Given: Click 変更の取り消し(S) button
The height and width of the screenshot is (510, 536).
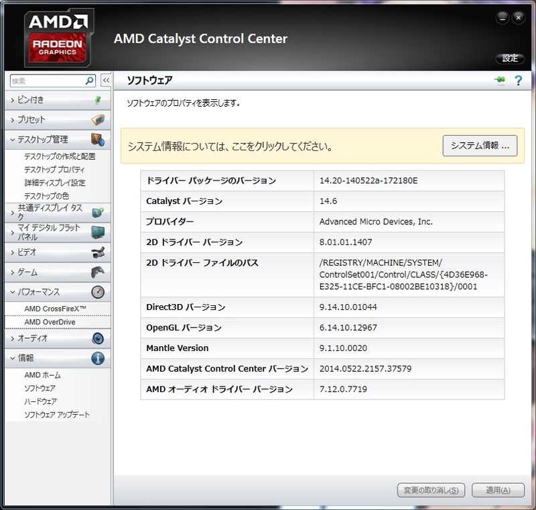Looking at the screenshot, I should 431,490.
